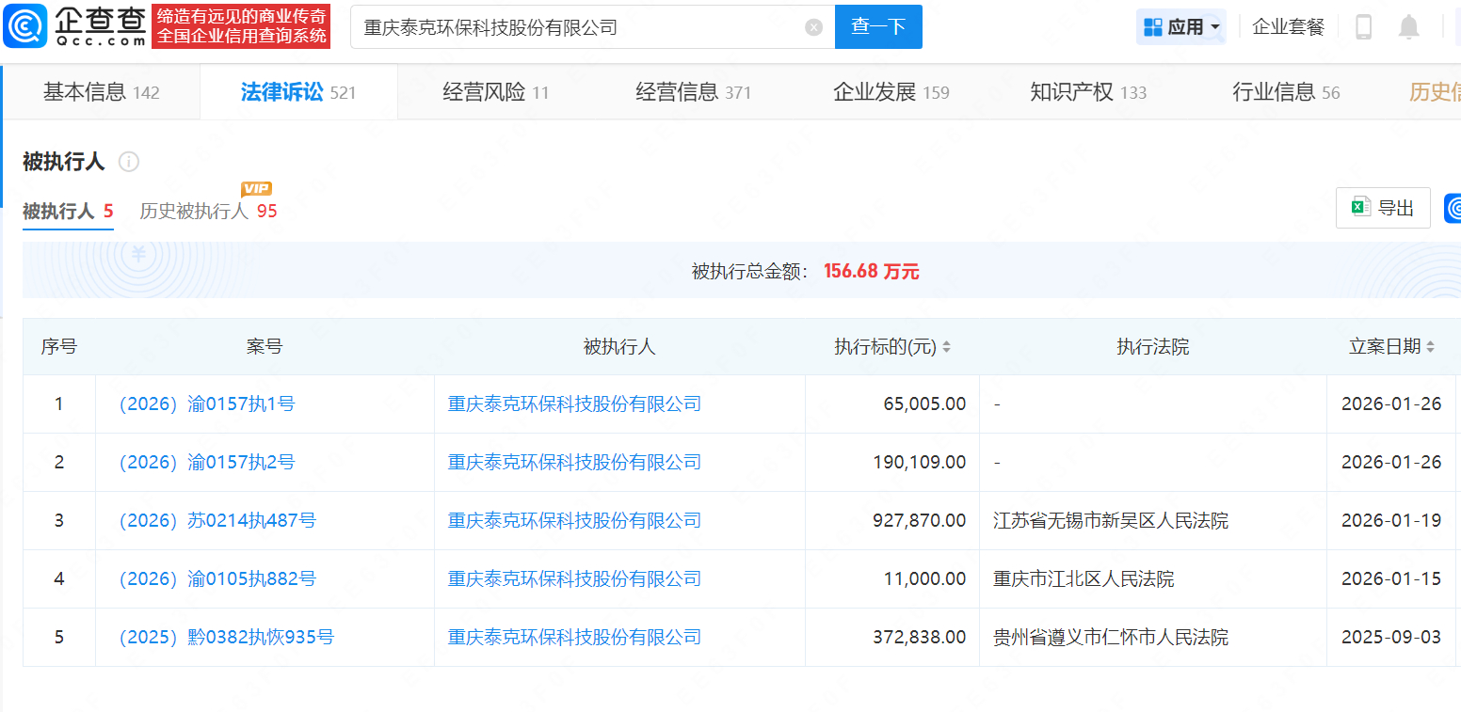
Task: Open company link in row 1
Action: (x=574, y=404)
